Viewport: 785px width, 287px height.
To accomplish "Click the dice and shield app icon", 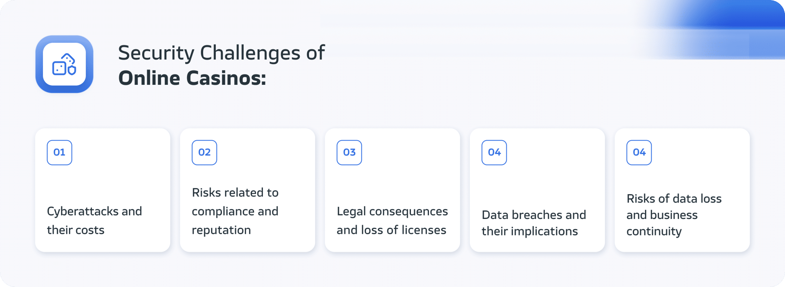I will pyautogui.click(x=64, y=64).
